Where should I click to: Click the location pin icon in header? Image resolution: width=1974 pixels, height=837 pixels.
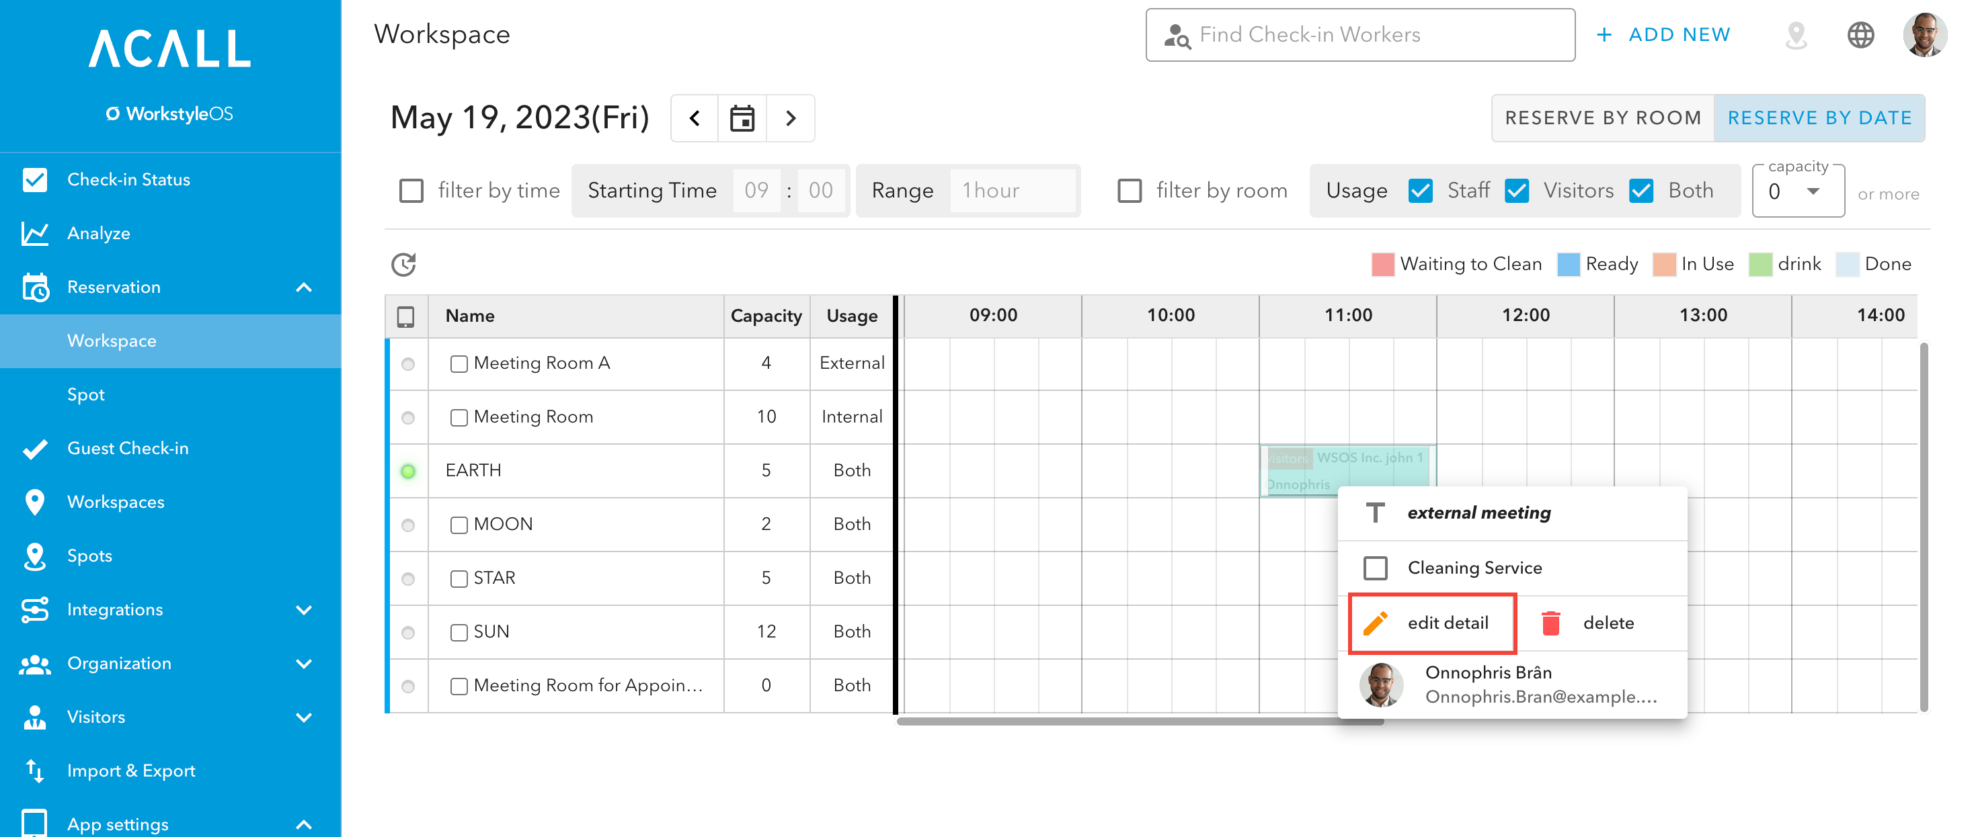1797,35
